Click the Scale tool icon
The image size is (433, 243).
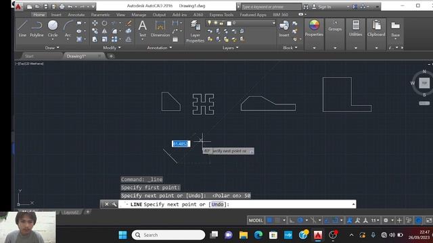pyautogui.click(x=104, y=39)
